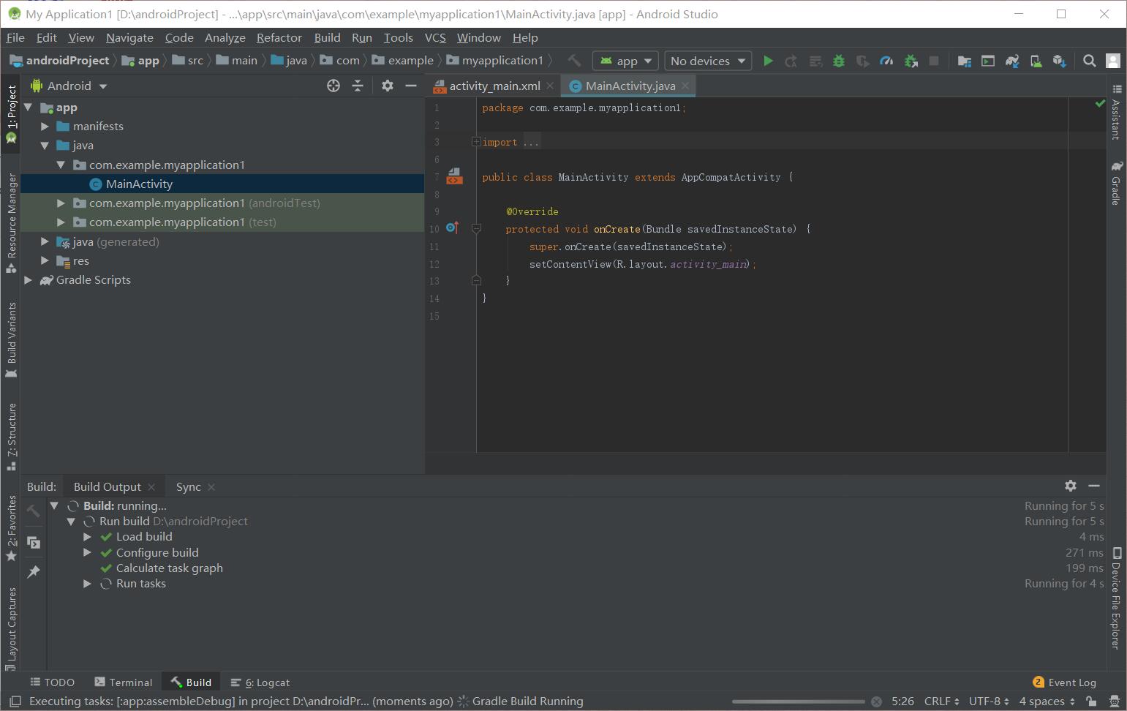Open the Refactor menu
This screenshot has height=711, width=1127.
pos(279,37)
